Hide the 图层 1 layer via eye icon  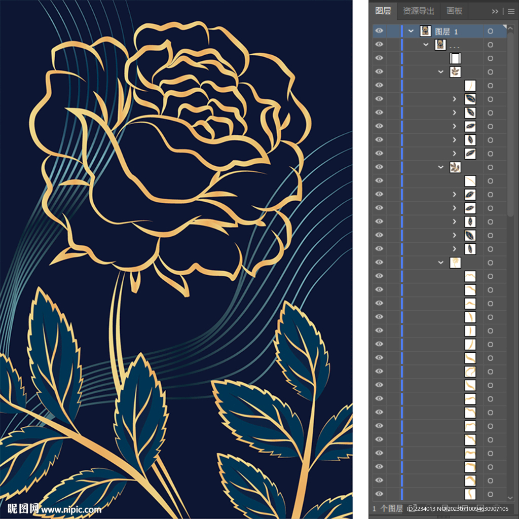click(379, 31)
